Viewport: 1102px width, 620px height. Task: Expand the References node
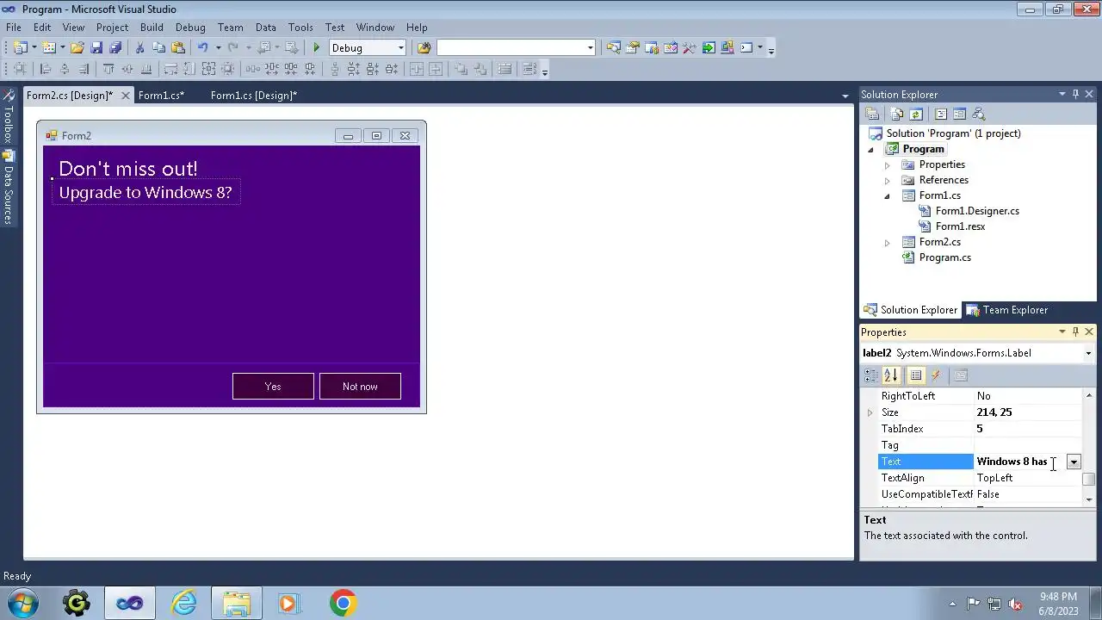tap(887, 181)
